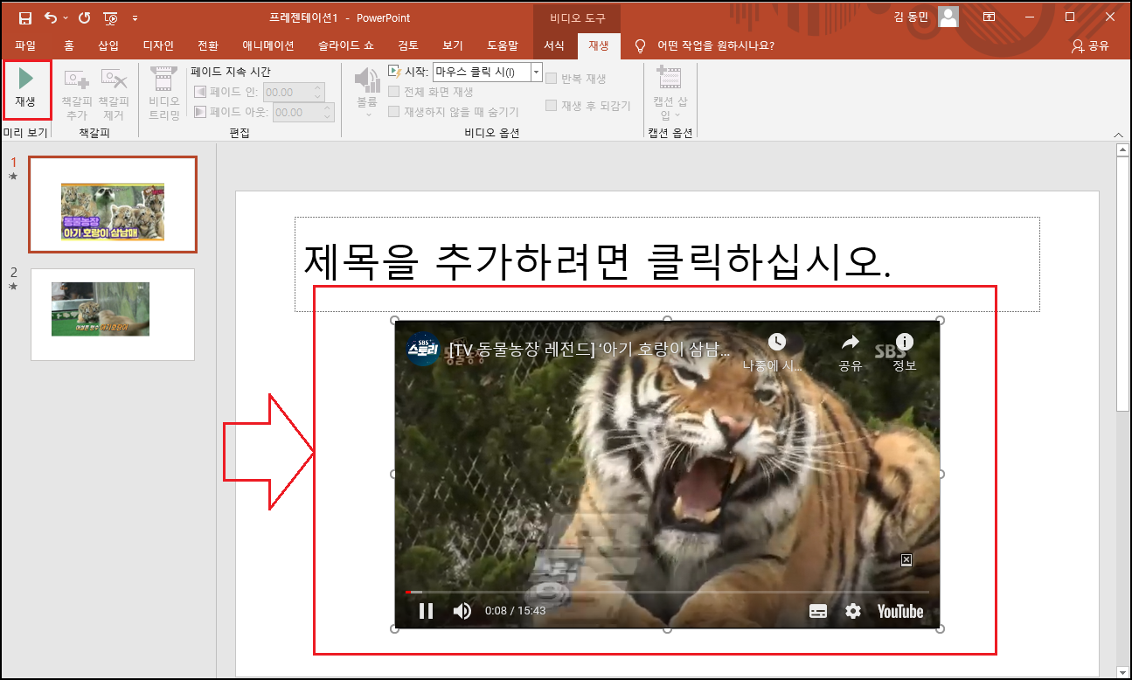
Task: Switch to the Transitions (전환) tab
Action: click(208, 45)
